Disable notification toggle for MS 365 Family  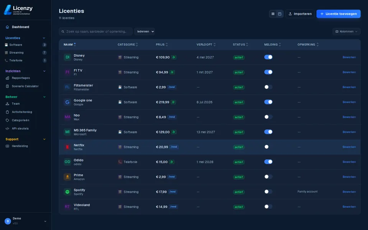point(268,132)
